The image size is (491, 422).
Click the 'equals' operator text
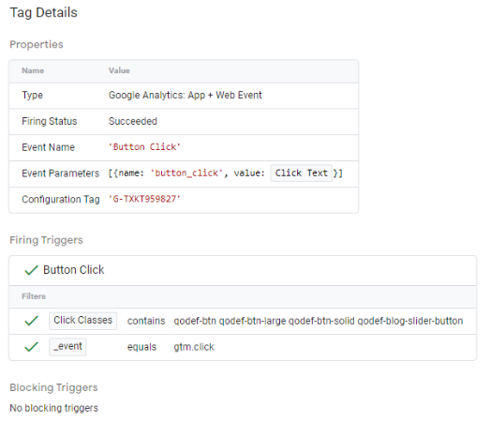[141, 347]
